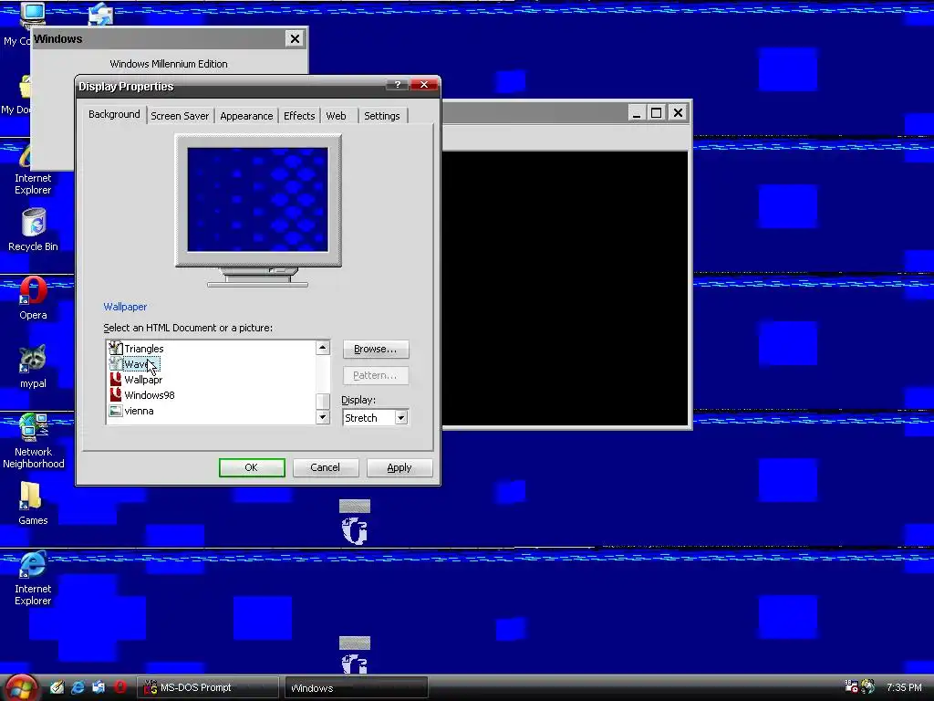Open the Screen Saver tab
This screenshot has height=701, width=934.
pos(180,116)
